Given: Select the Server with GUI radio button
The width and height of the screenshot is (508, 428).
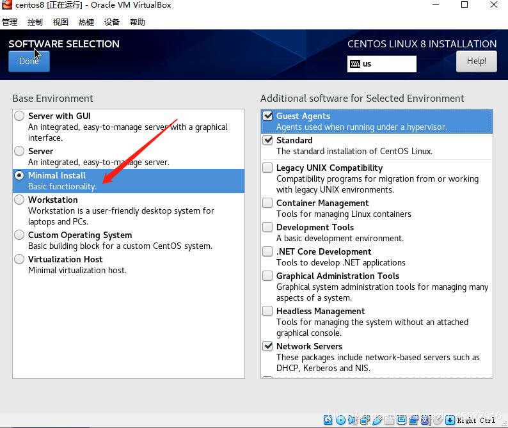Looking at the screenshot, I should click(x=20, y=116).
